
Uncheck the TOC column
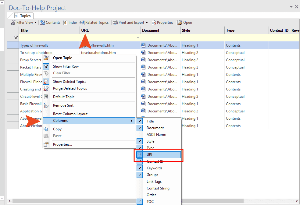(140, 202)
